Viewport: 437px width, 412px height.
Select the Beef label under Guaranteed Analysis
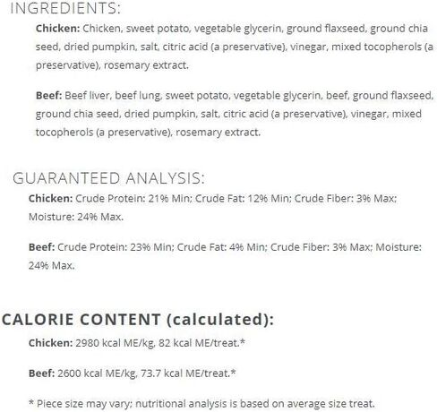click(41, 247)
